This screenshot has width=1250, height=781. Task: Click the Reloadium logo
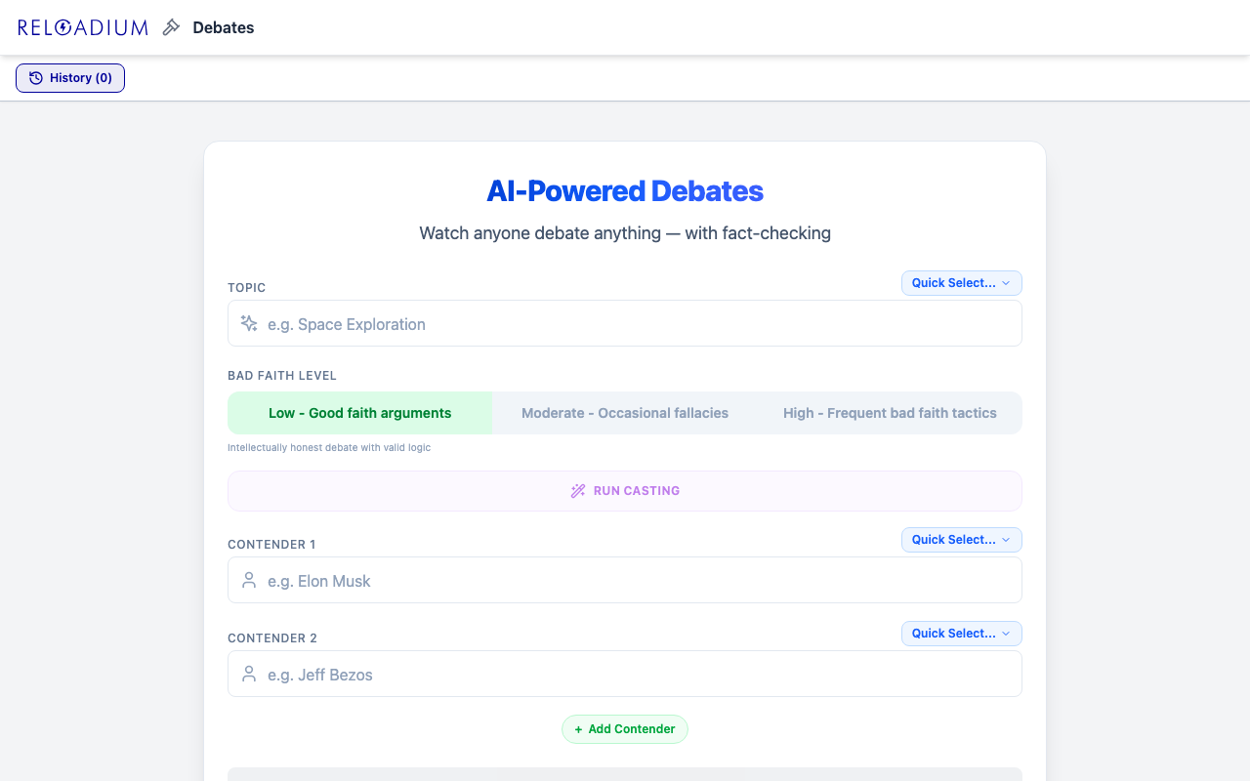[x=83, y=27]
